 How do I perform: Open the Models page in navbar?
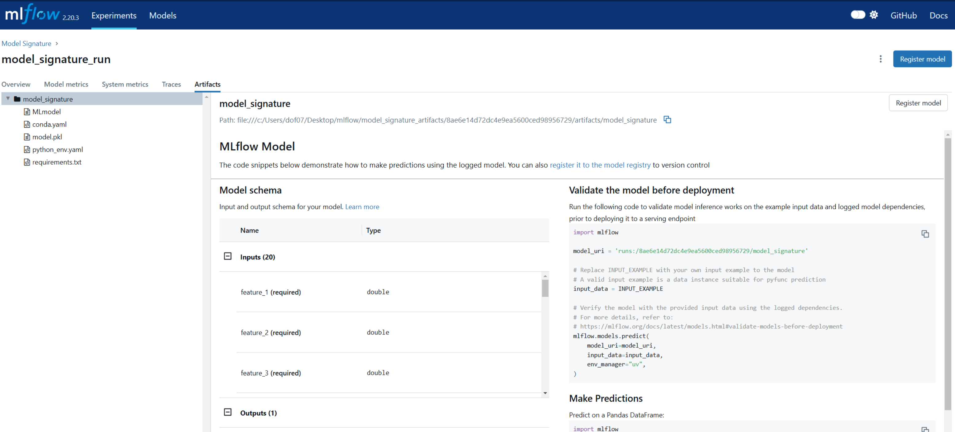(x=162, y=16)
